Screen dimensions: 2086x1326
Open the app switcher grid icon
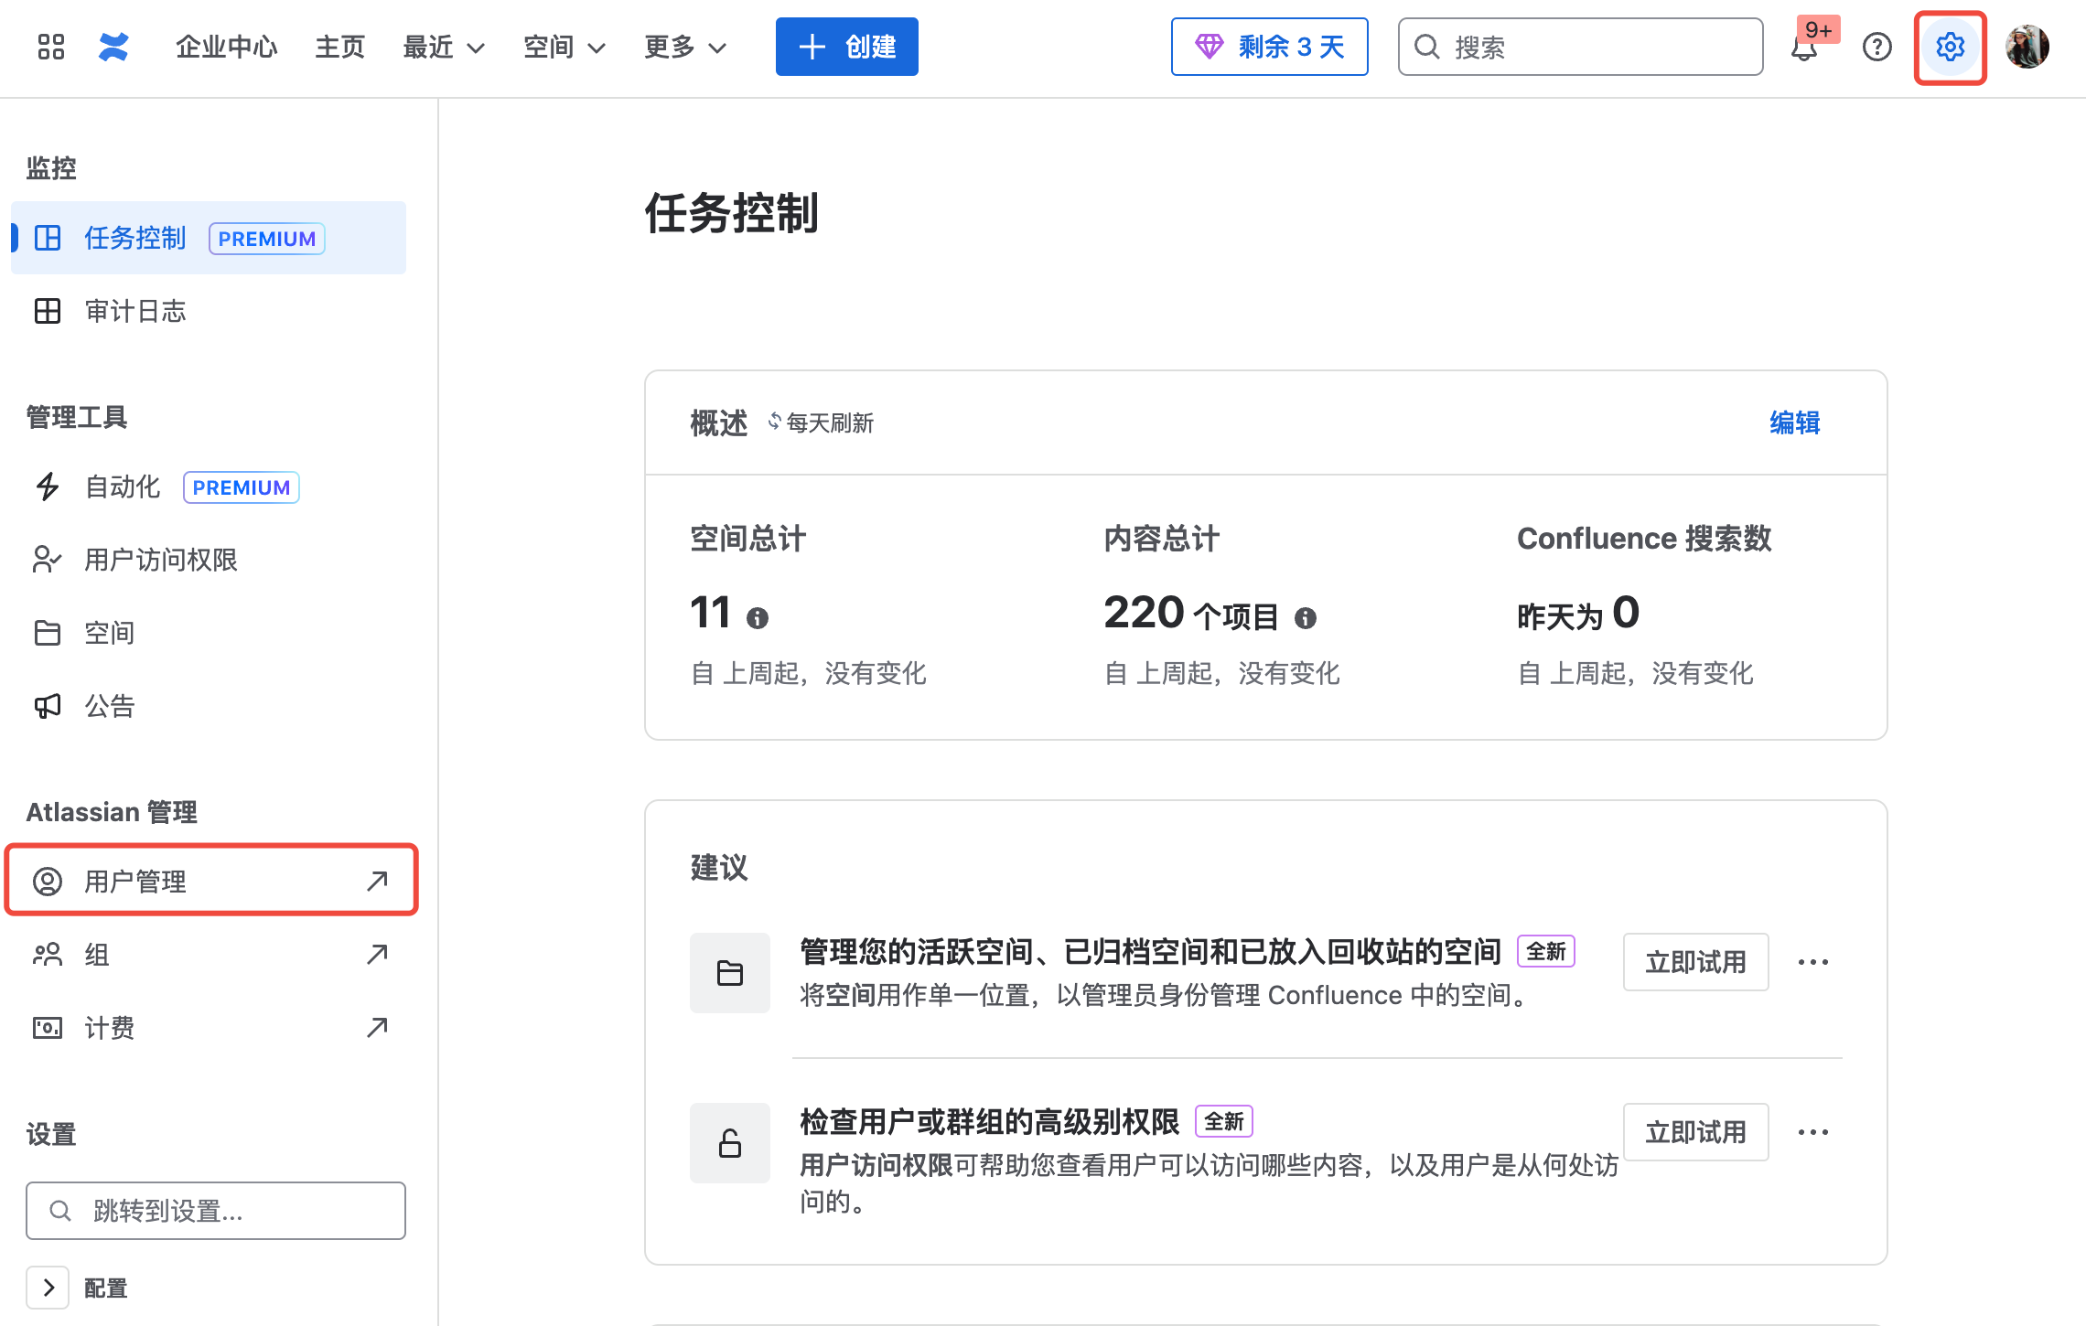(51, 47)
